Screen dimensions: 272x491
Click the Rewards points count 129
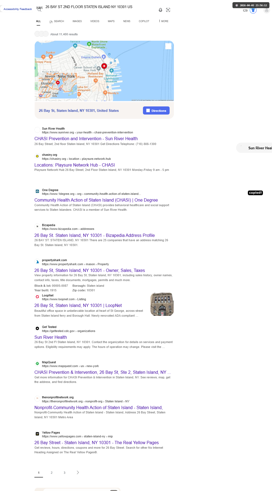(245, 11)
